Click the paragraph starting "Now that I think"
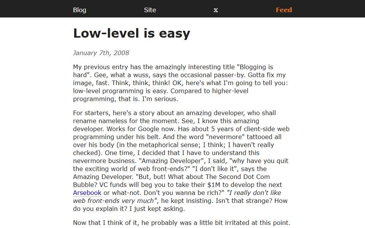The height and width of the screenshot is (228, 365). click(x=182, y=223)
